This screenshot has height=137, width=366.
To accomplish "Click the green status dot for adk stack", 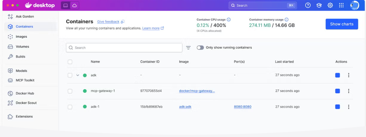I will click(x=85, y=75).
